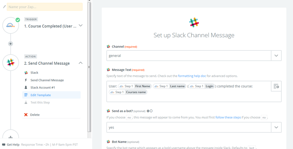This screenshot has height=149, width=293.
Task: Click the red X delete icon
Action: pyautogui.click(x=26, y=114)
